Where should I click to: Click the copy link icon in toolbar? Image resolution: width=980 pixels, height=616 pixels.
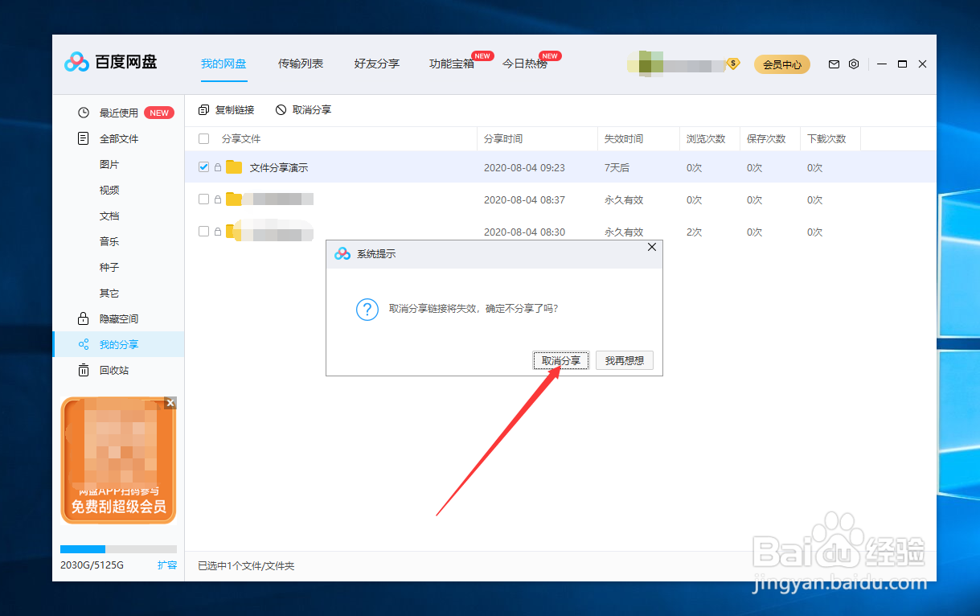(203, 109)
